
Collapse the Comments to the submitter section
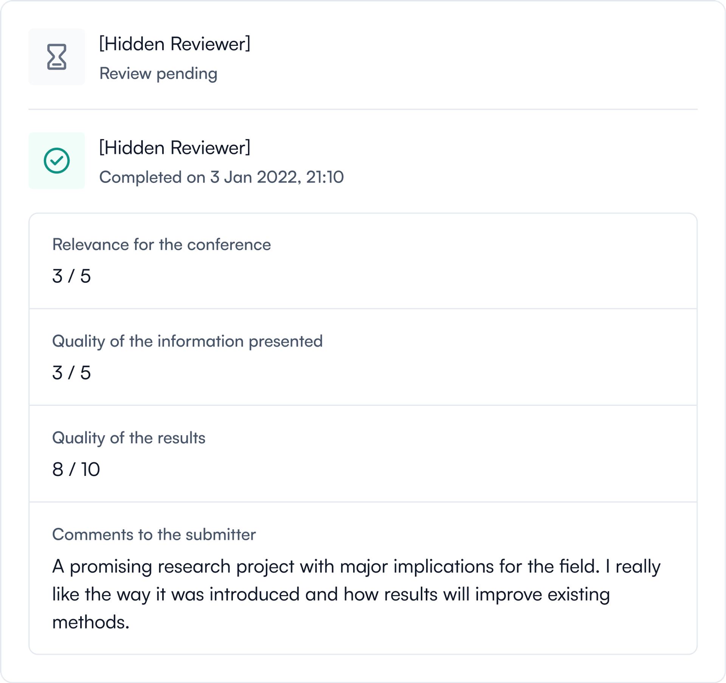pos(154,534)
